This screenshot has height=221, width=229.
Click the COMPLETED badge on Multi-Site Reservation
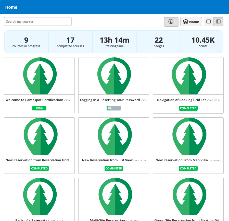(114, 220)
